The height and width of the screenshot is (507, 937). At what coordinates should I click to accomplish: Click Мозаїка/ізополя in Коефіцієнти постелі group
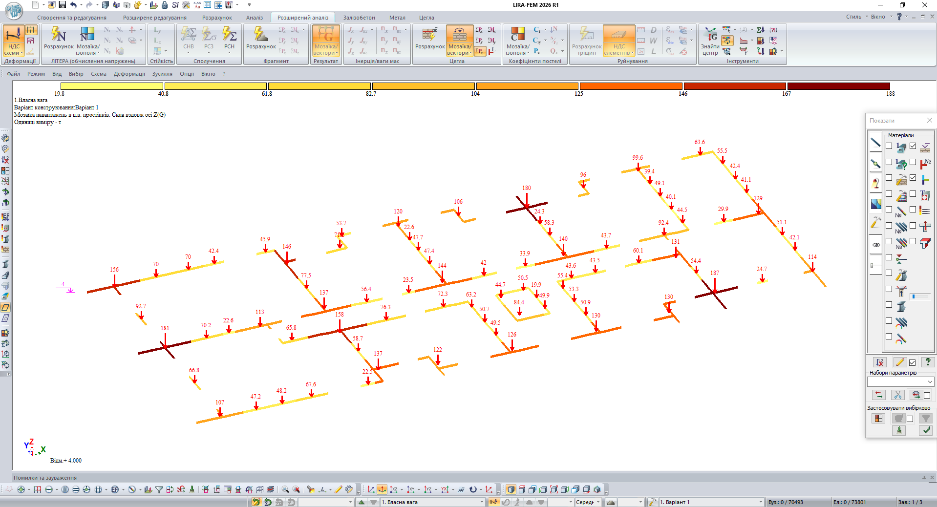coord(517,41)
